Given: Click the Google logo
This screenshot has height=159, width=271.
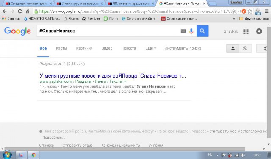Looking at the screenshot, I should pyautogui.click(x=18, y=31).
